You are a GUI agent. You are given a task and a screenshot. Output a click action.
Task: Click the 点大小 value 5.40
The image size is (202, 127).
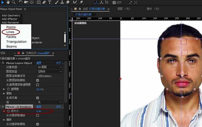coord(39,111)
